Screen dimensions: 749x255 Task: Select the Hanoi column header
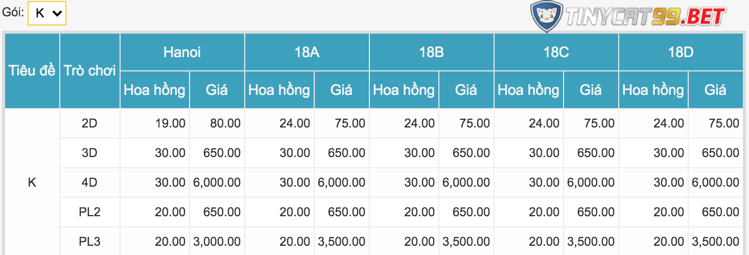pyautogui.click(x=182, y=52)
